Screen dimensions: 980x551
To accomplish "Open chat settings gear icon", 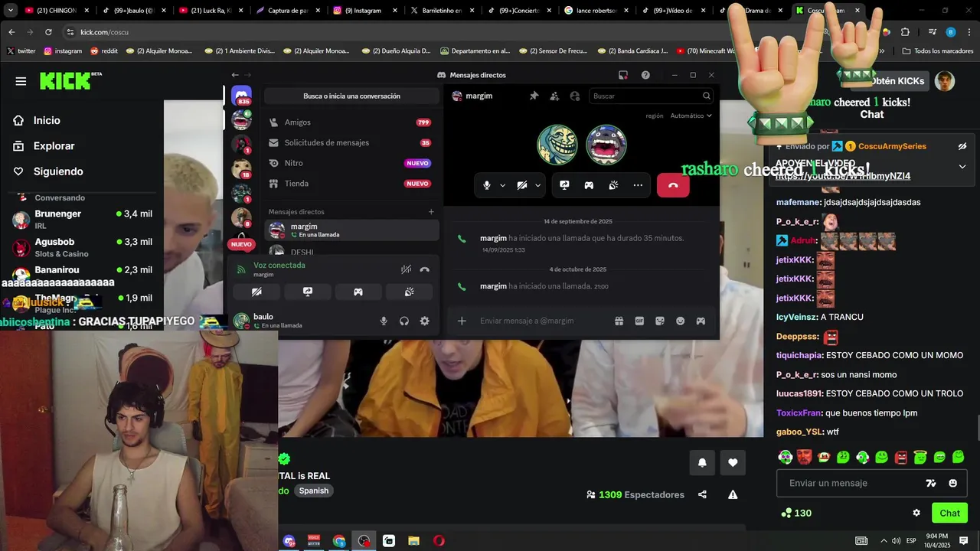I will [x=916, y=513].
